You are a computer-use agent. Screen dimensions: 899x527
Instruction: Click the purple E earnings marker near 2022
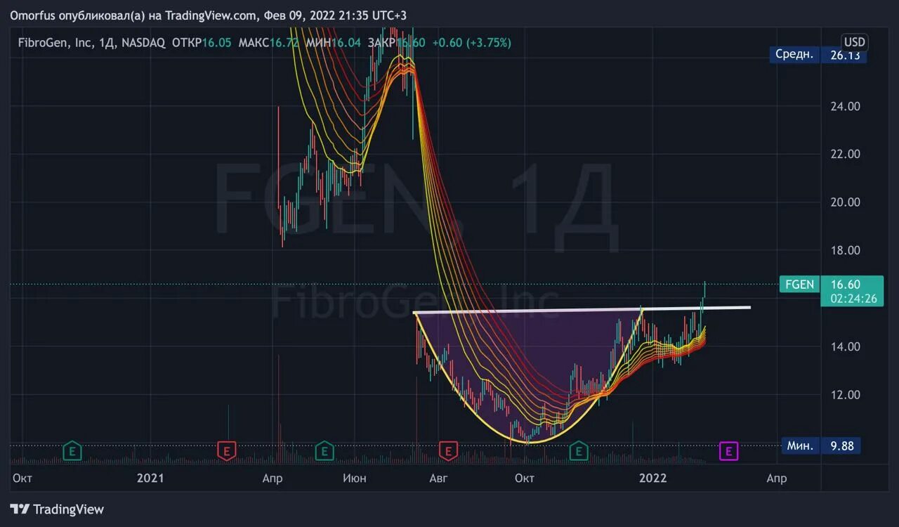(x=728, y=452)
